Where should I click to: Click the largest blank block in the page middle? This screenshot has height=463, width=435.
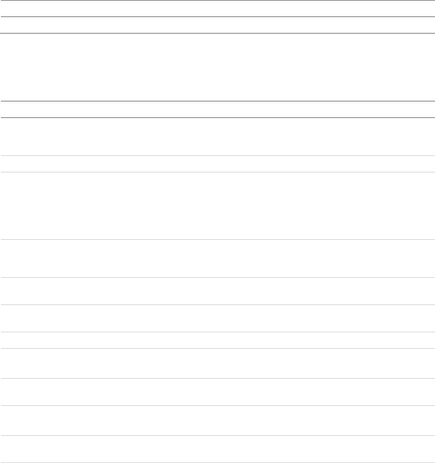[217, 206]
